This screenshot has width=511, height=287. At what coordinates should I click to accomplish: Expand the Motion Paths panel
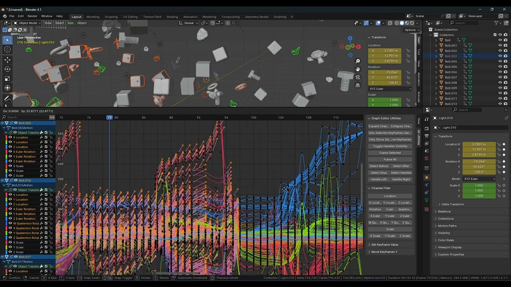click(447, 226)
